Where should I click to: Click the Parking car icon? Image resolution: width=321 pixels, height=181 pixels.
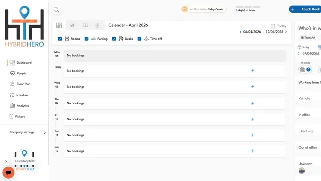[94, 39]
